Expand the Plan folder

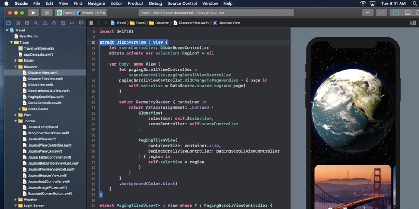16,115
